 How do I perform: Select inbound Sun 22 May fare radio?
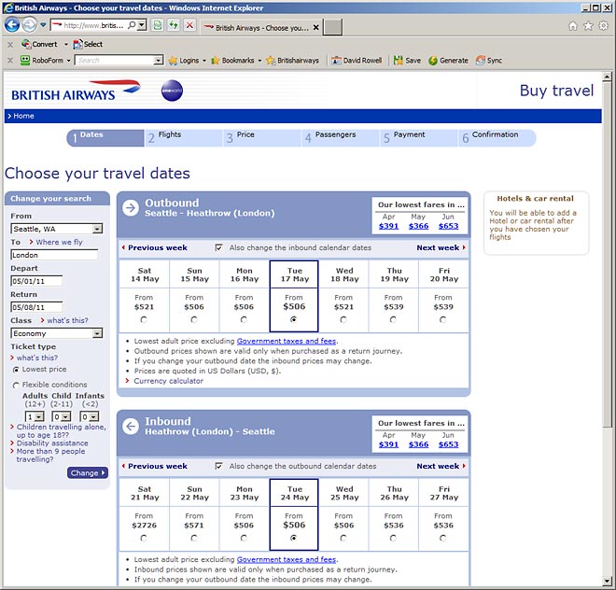(194, 538)
